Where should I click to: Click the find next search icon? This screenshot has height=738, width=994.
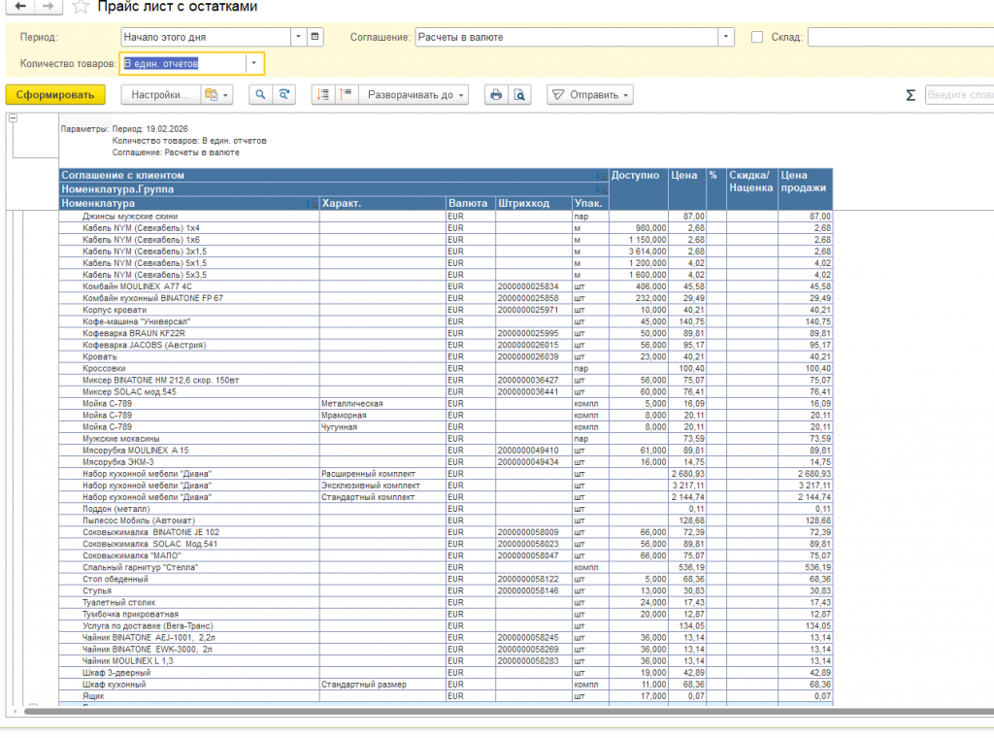point(283,95)
